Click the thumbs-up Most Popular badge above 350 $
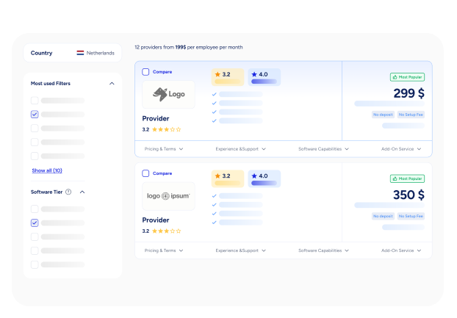 (407, 178)
